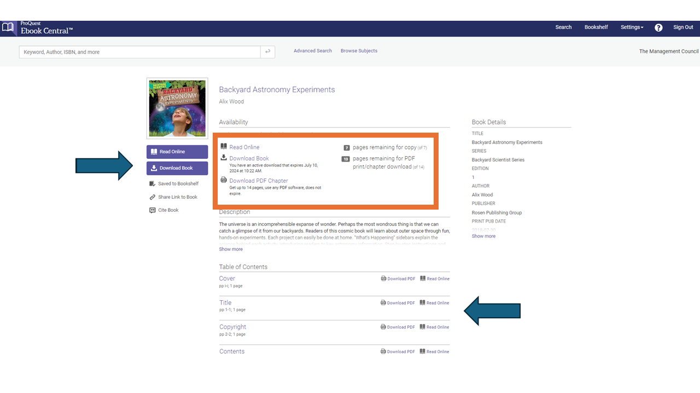
Task: Click the purple Read Online button
Action: click(x=177, y=152)
